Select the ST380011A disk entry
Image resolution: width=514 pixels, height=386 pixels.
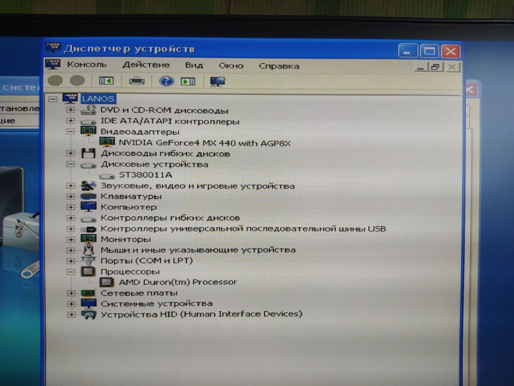[x=145, y=175]
